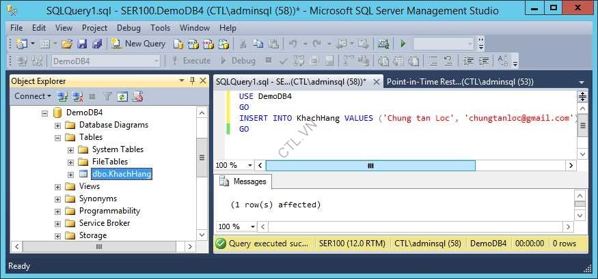Open the Connect dropdown in Object Explorer
Image resolution: width=598 pixels, height=279 pixels.
pos(33,96)
